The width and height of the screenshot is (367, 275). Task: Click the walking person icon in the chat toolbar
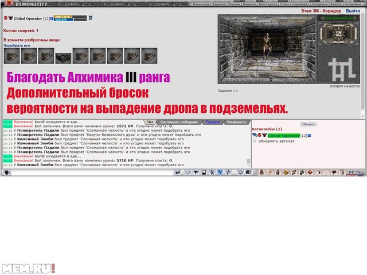[x=212, y=172]
